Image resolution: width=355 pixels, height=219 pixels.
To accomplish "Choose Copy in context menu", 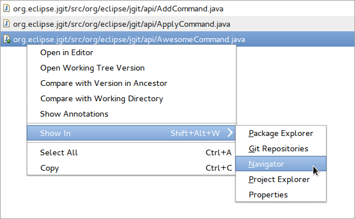I will pyautogui.click(x=132, y=168).
